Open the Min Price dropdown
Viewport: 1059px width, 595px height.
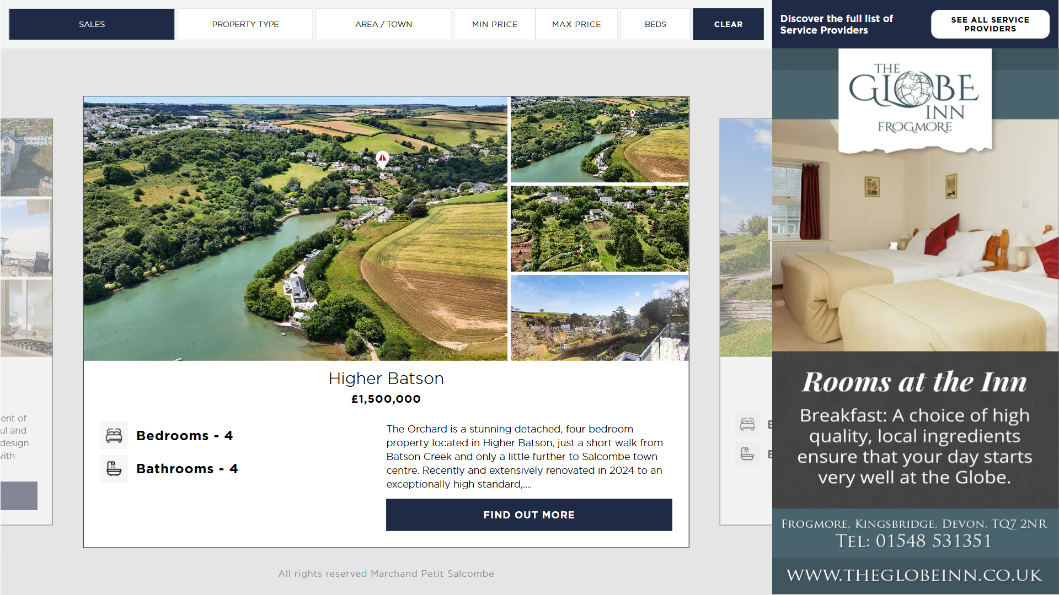point(495,24)
